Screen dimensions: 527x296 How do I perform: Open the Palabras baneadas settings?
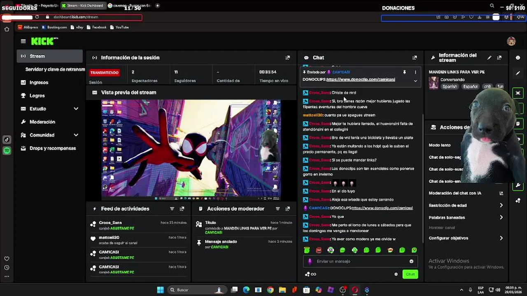coord(466,217)
